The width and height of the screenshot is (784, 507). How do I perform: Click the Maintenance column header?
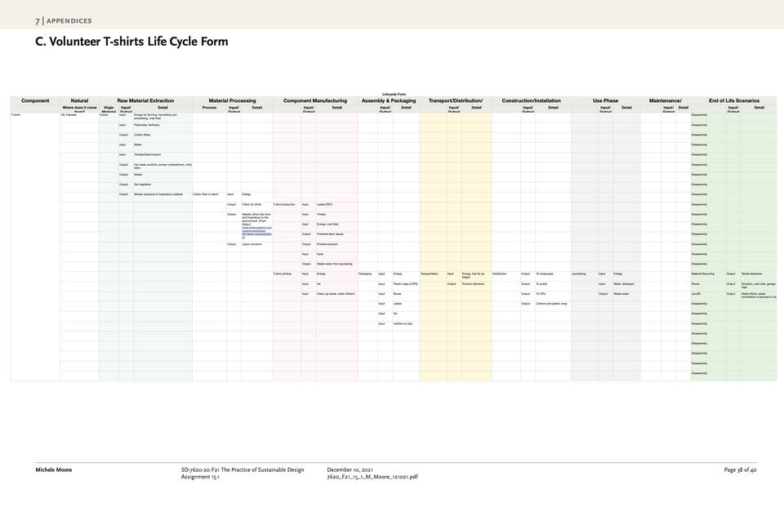coord(665,100)
